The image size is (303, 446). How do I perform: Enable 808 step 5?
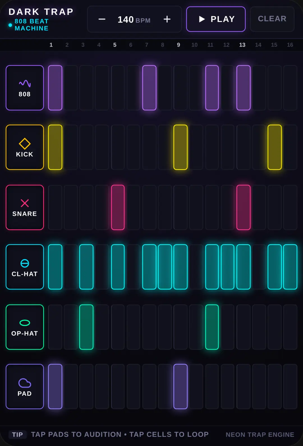(118, 88)
